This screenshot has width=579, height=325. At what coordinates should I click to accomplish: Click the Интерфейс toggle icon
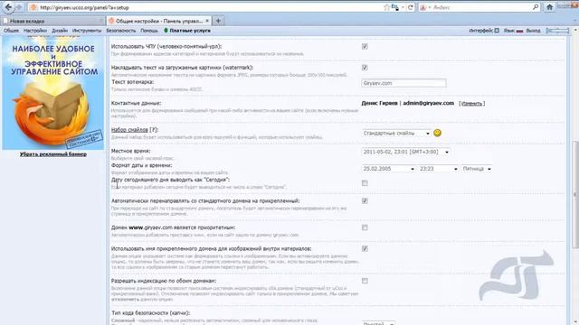497,31
